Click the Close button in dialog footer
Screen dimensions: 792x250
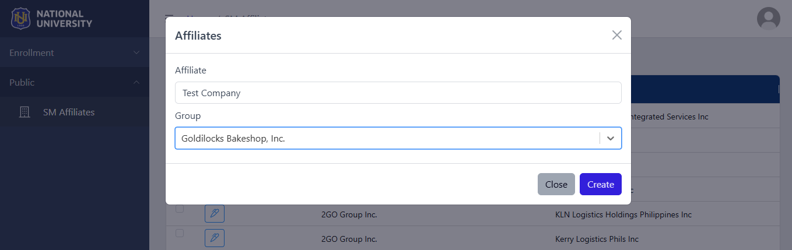click(556, 184)
